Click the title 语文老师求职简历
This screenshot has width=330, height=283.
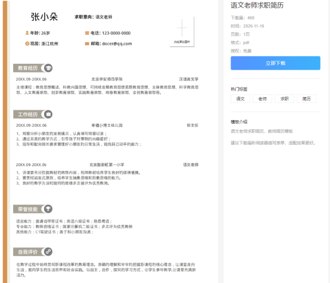point(257,5)
